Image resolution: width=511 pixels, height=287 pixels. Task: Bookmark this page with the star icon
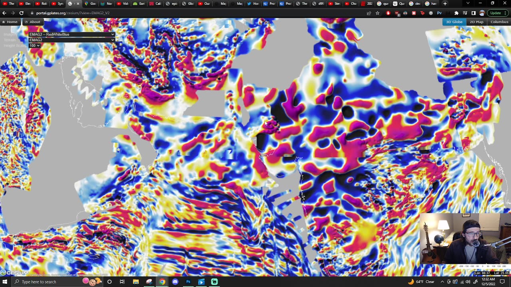[377, 13]
